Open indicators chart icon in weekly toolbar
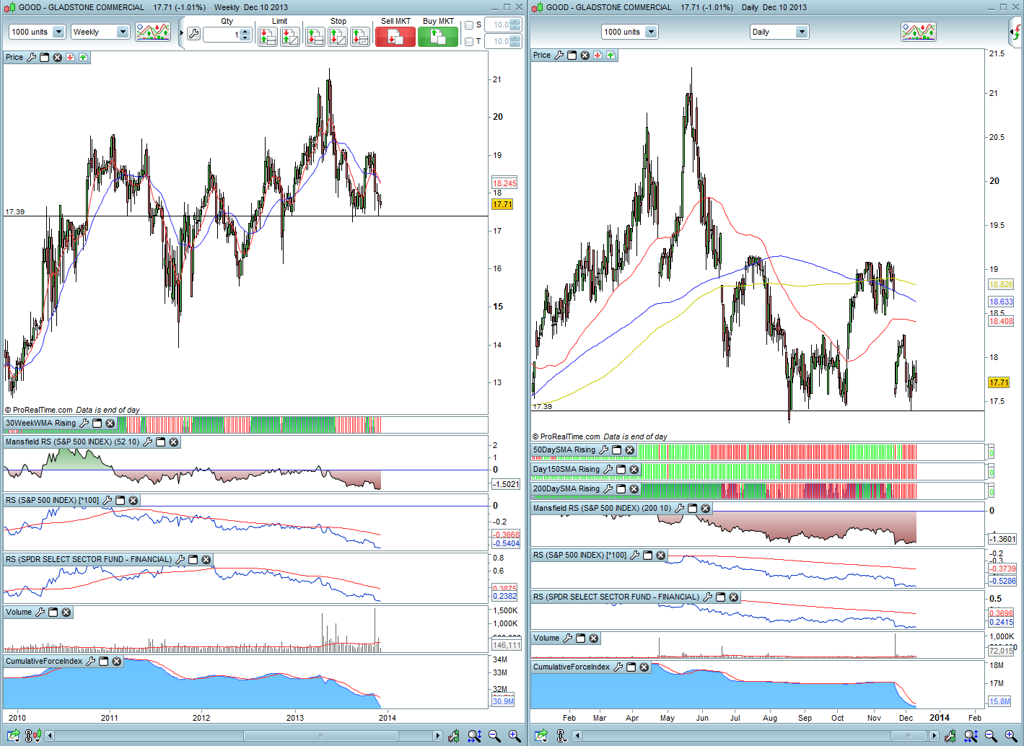The image size is (1024, 746). (153, 32)
